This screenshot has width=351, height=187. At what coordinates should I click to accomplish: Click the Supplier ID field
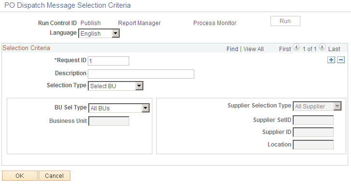(x=313, y=132)
